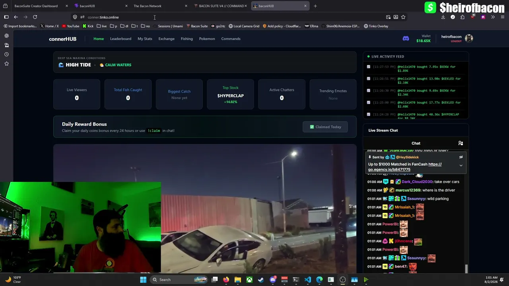Launch Firefox from the taskbar
Viewport: 509px width, 286px height.
point(226,280)
